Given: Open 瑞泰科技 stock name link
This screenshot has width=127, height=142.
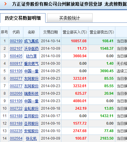Looking at the screenshot, I should [x=31, y=93].
